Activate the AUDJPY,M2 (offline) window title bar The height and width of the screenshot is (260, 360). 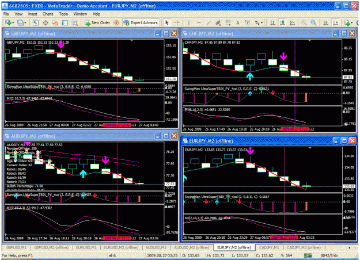coord(90,136)
